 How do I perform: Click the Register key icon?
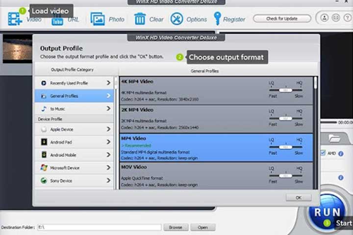click(217, 19)
